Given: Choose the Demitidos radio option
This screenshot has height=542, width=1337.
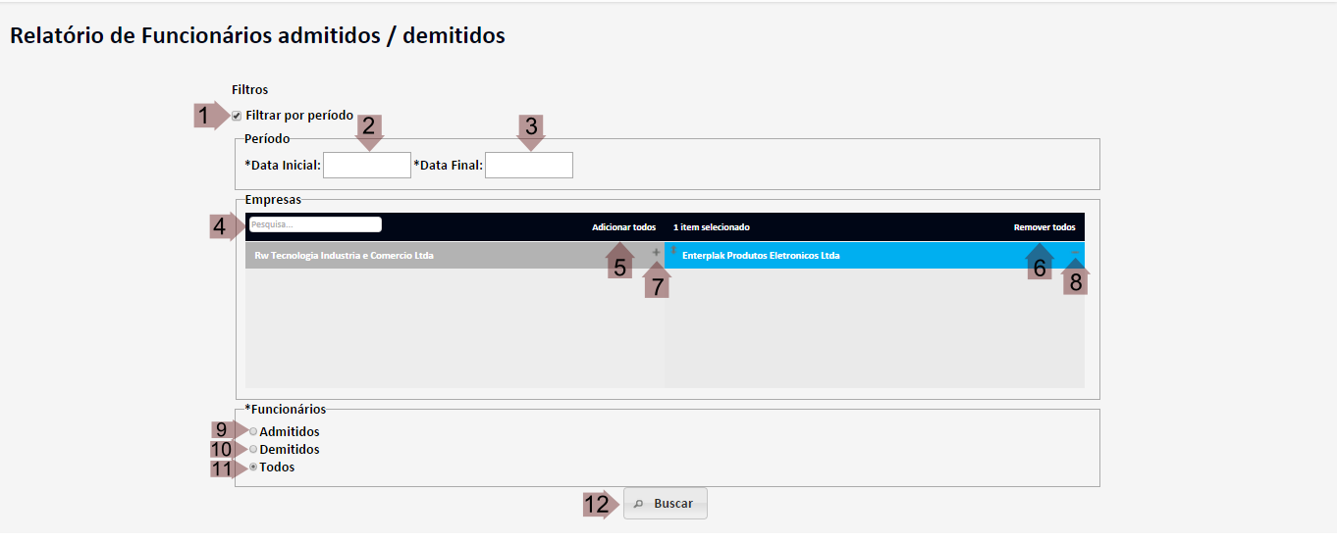Looking at the screenshot, I should point(253,449).
